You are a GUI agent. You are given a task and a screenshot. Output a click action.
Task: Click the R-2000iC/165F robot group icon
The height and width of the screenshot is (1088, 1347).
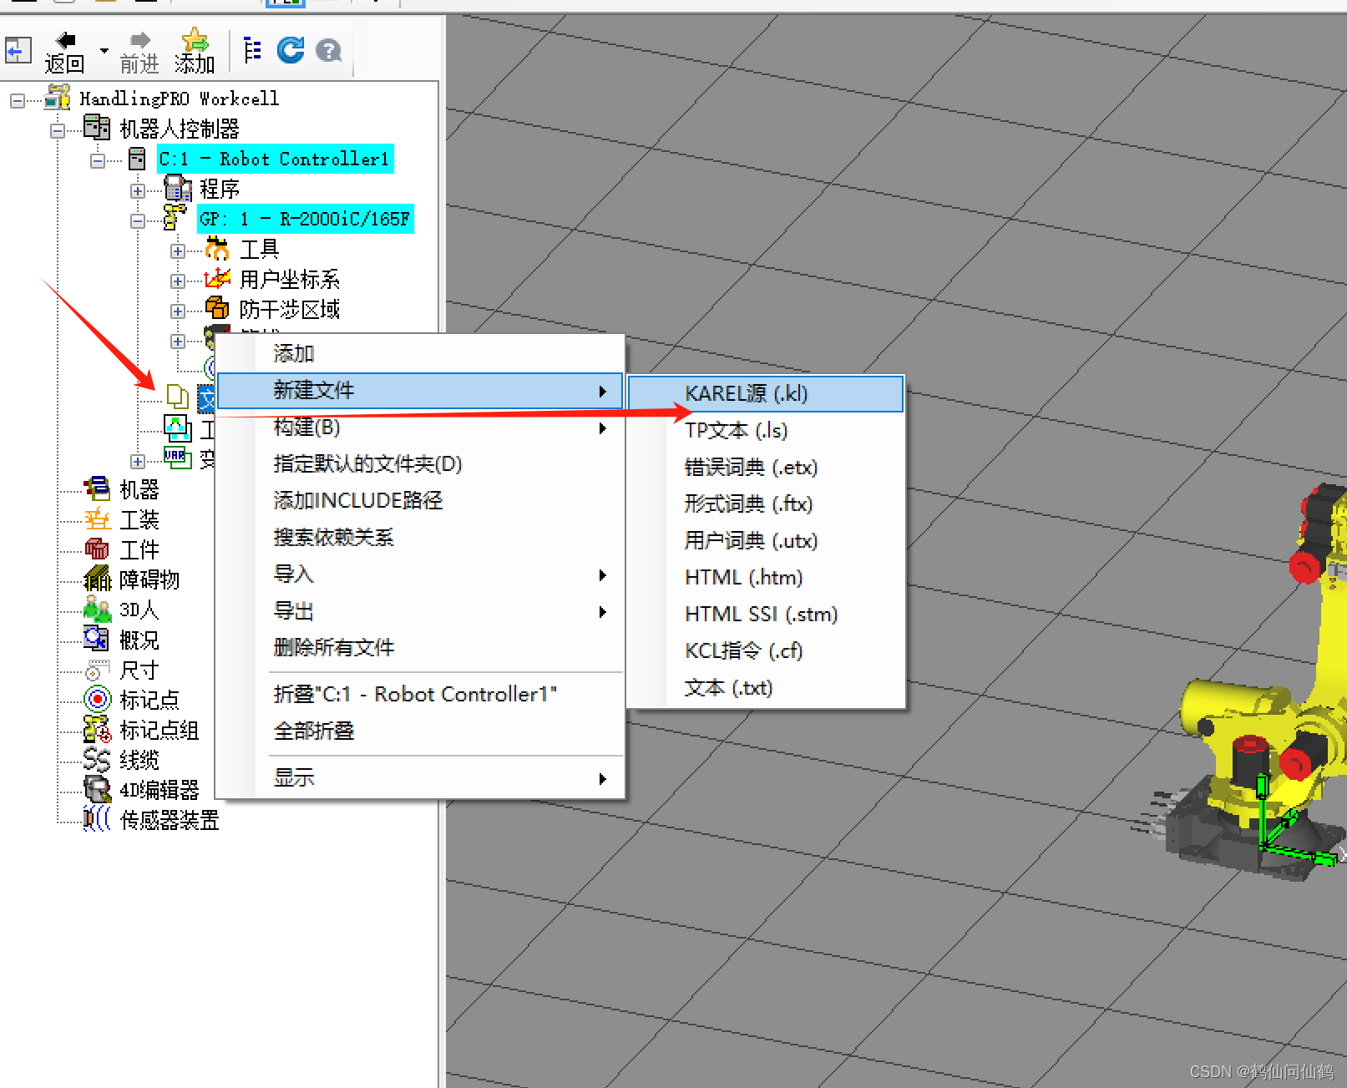175,218
